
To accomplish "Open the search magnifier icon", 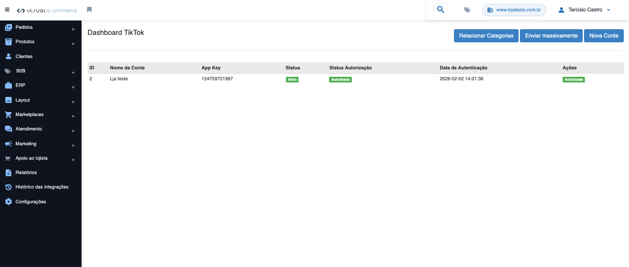I will (x=441, y=10).
